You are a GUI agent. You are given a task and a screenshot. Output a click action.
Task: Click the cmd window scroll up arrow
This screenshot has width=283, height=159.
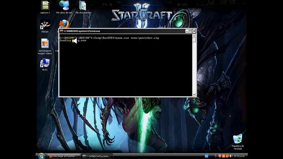(194, 36)
